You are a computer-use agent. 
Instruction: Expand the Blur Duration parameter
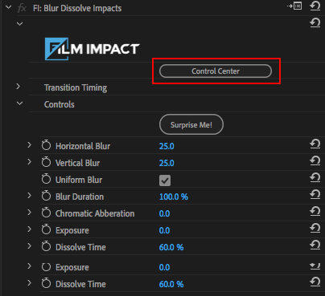(x=29, y=196)
